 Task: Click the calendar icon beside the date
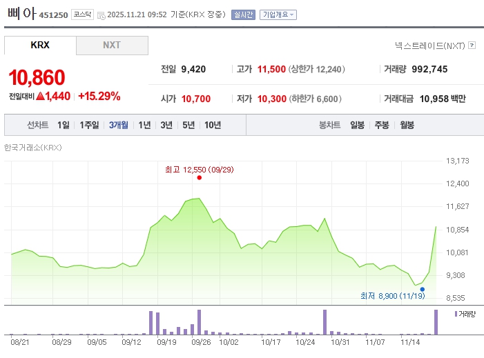101,14
